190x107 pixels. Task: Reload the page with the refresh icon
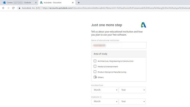(x=13, y=8)
